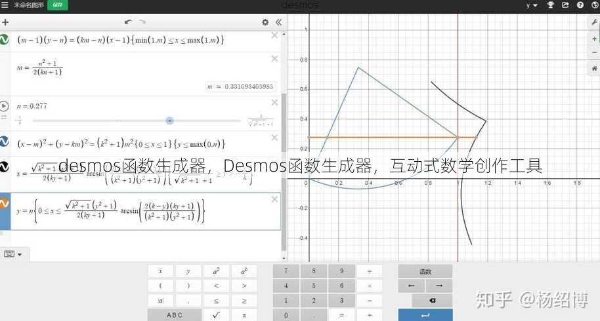This screenshot has height=321, width=600.
Task: Tap the division key
Action: 370,271
